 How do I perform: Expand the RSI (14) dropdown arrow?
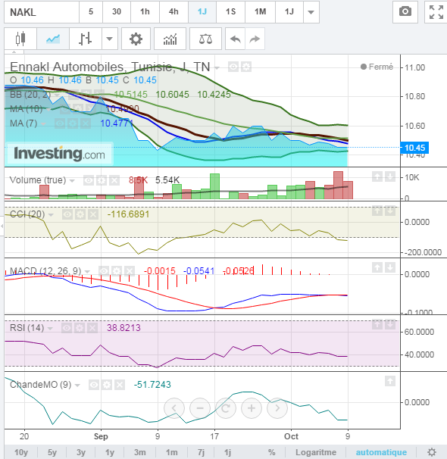point(50,329)
